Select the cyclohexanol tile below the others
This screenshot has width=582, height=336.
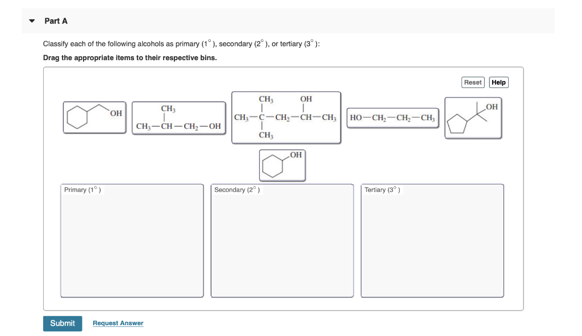pos(282,165)
